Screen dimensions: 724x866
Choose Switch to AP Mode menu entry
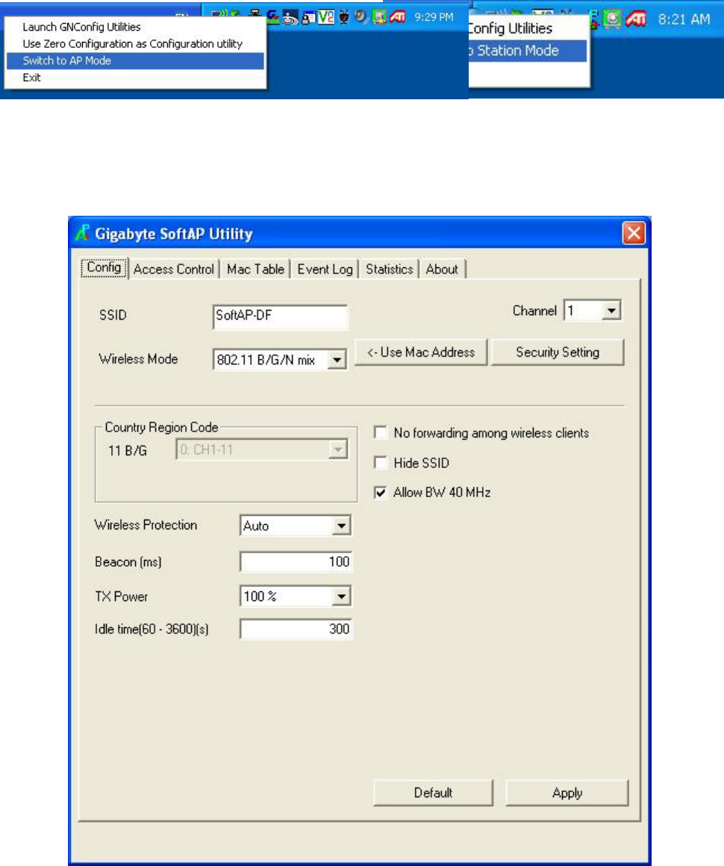pyautogui.click(x=135, y=60)
